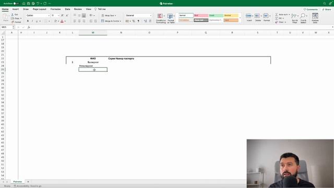Click the Share button
The width and height of the screenshot is (334, 188).
point(327,9)
